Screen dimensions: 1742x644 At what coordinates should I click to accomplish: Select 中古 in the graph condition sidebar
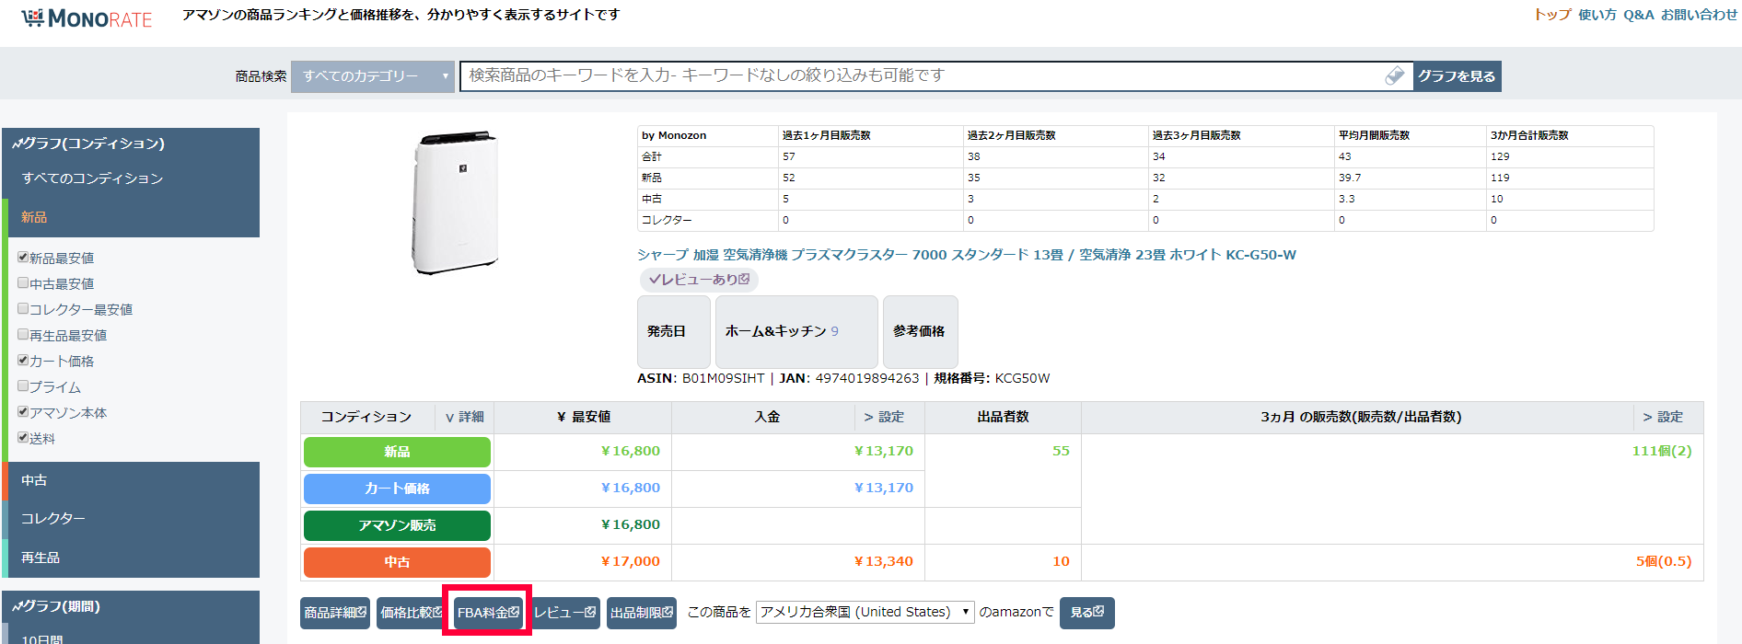coord(35,480)
